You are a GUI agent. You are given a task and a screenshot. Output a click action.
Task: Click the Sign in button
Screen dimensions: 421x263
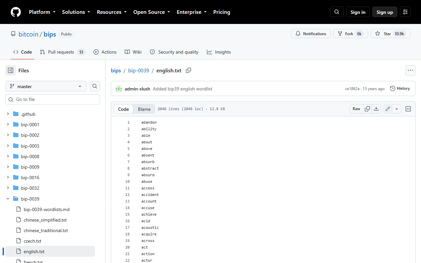(358, 12)
